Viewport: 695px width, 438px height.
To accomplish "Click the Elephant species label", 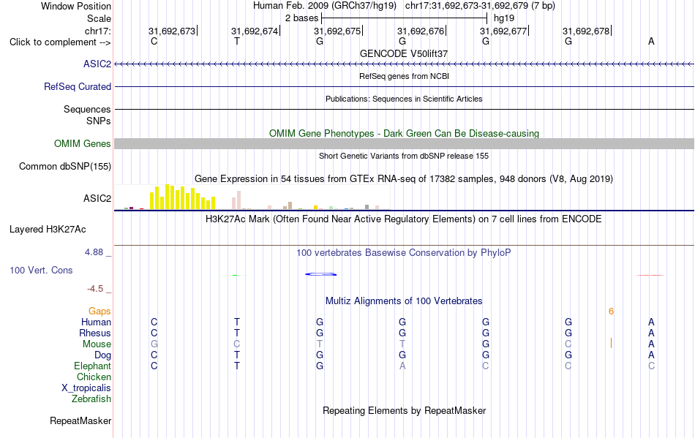I will (93, 366).
